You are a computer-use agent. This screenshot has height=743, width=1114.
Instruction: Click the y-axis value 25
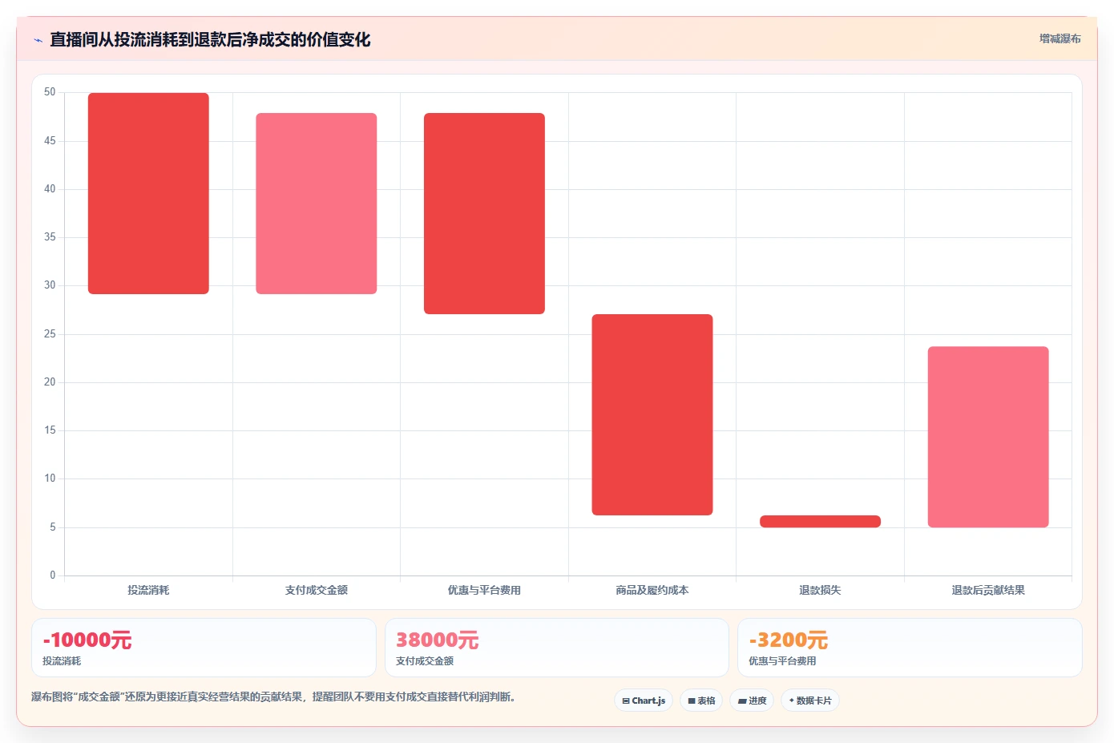[x=50, y=334]
